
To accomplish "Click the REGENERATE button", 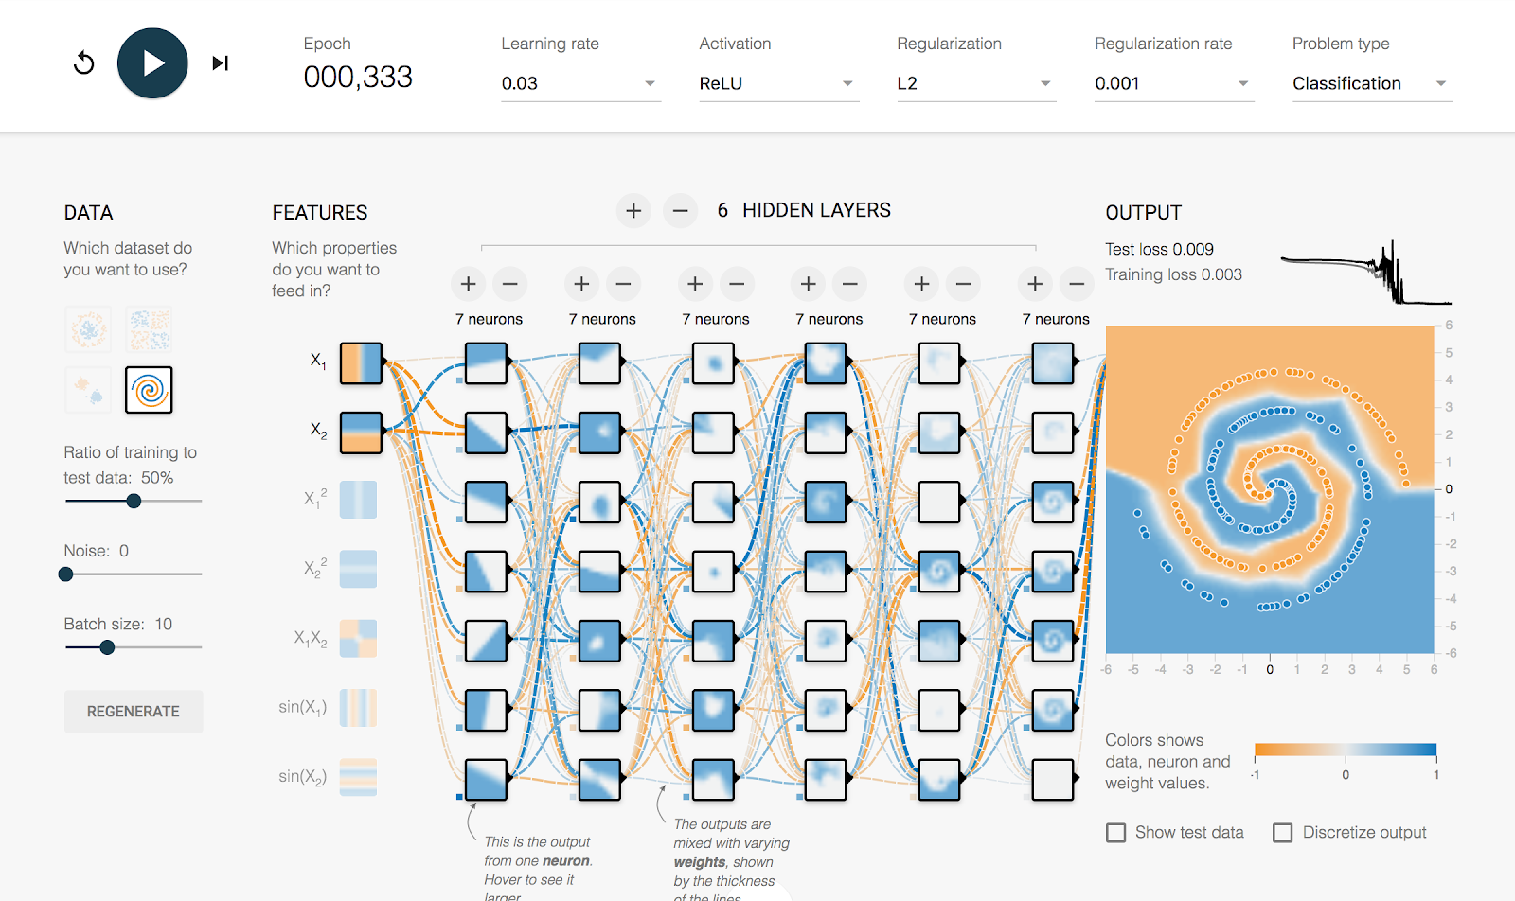I will tap(133, 711).
